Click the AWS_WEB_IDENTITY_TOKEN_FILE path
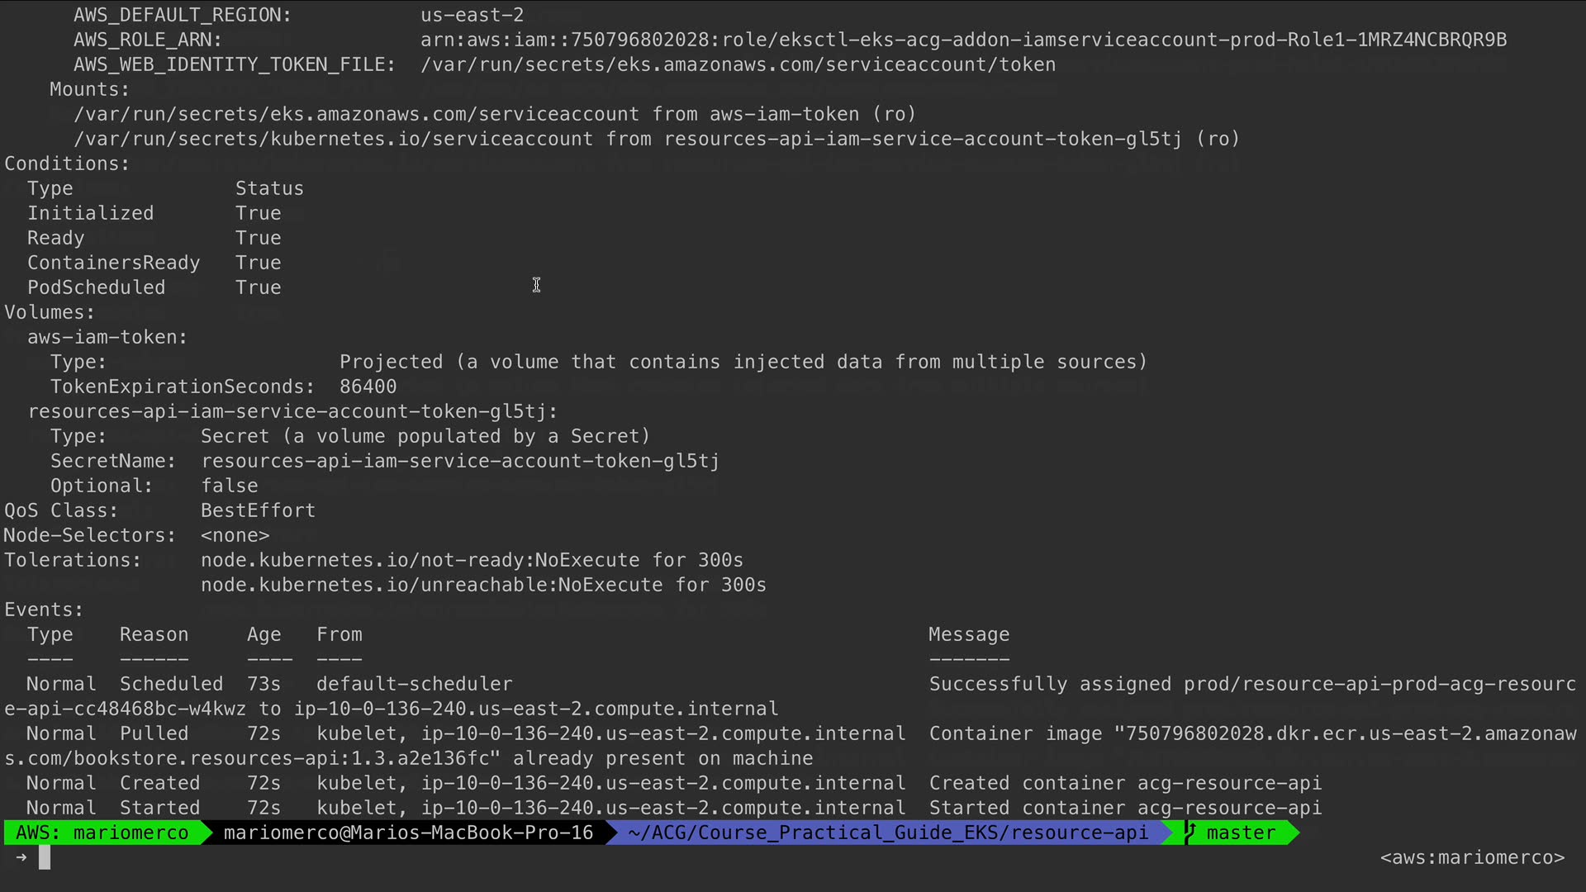 tap(738, 64)
